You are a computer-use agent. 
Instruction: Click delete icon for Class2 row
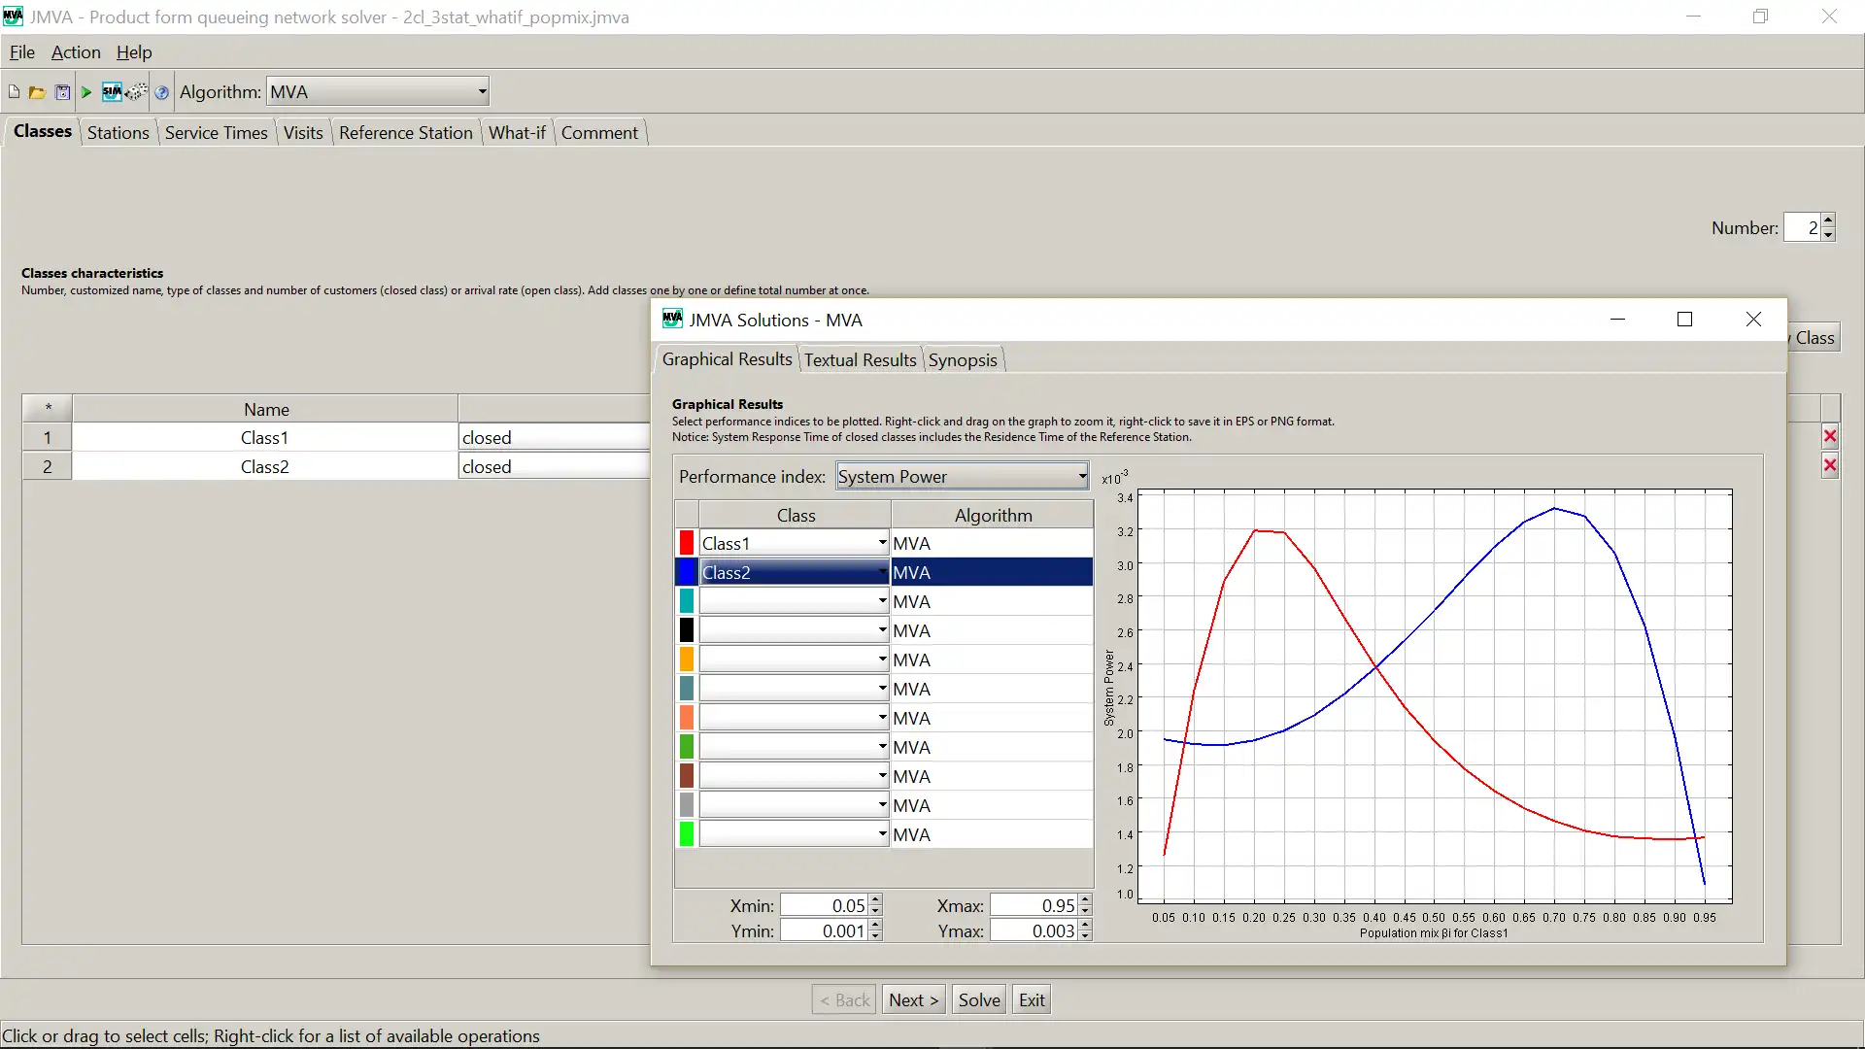point(1834,466)
